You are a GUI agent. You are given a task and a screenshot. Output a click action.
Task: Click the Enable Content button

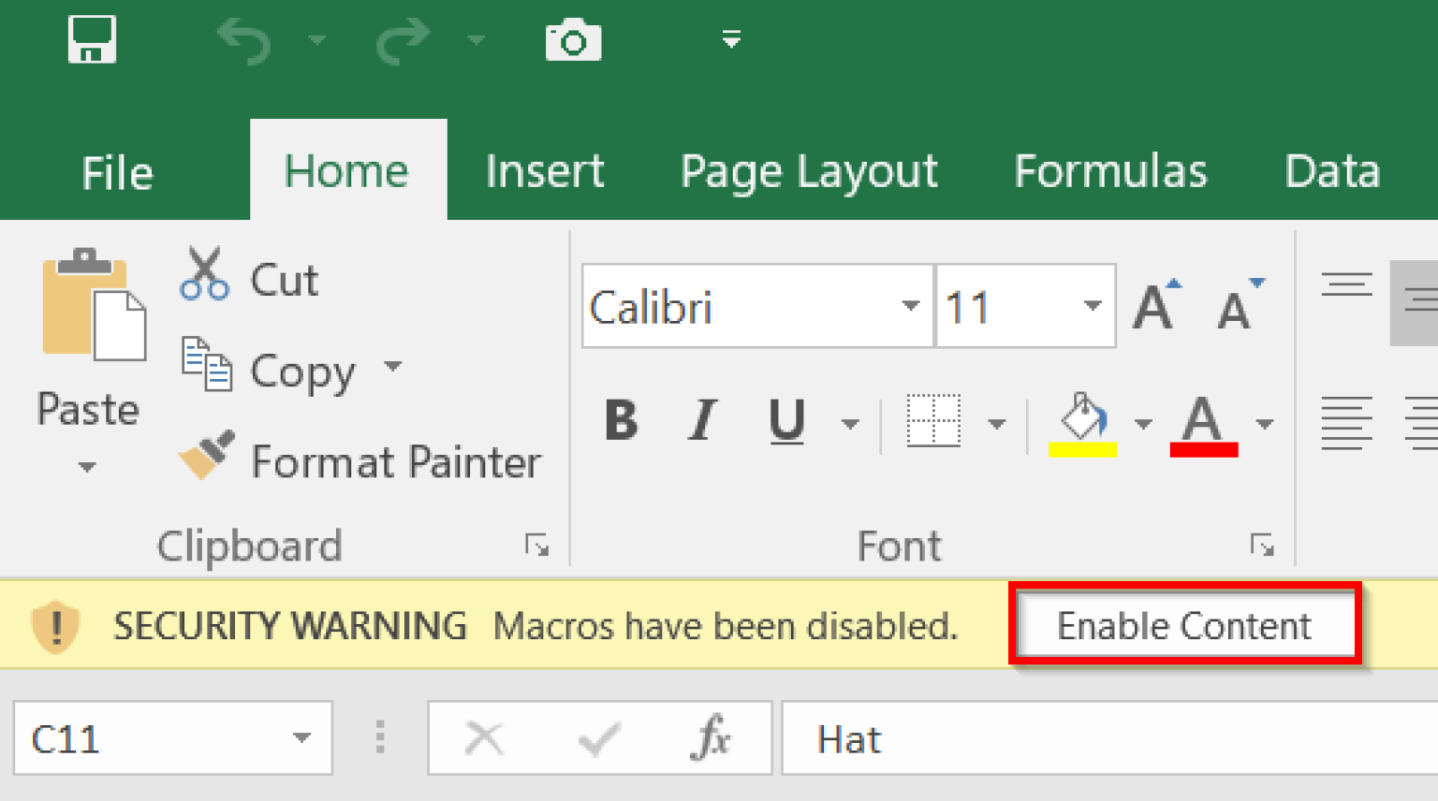click(x=1183, y=625)
